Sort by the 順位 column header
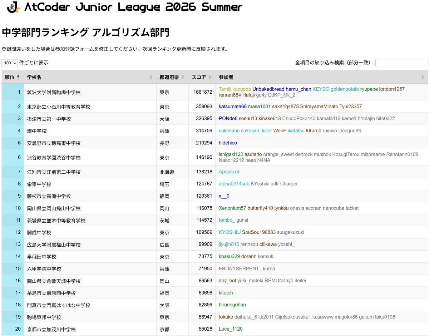 (x=13, y=77)
